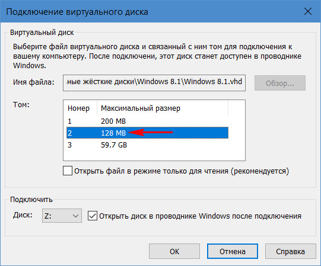Click the Отмена cancel button
Viewport: 321px width, 266px height.
pyautogui.click(x=233, y=251)
